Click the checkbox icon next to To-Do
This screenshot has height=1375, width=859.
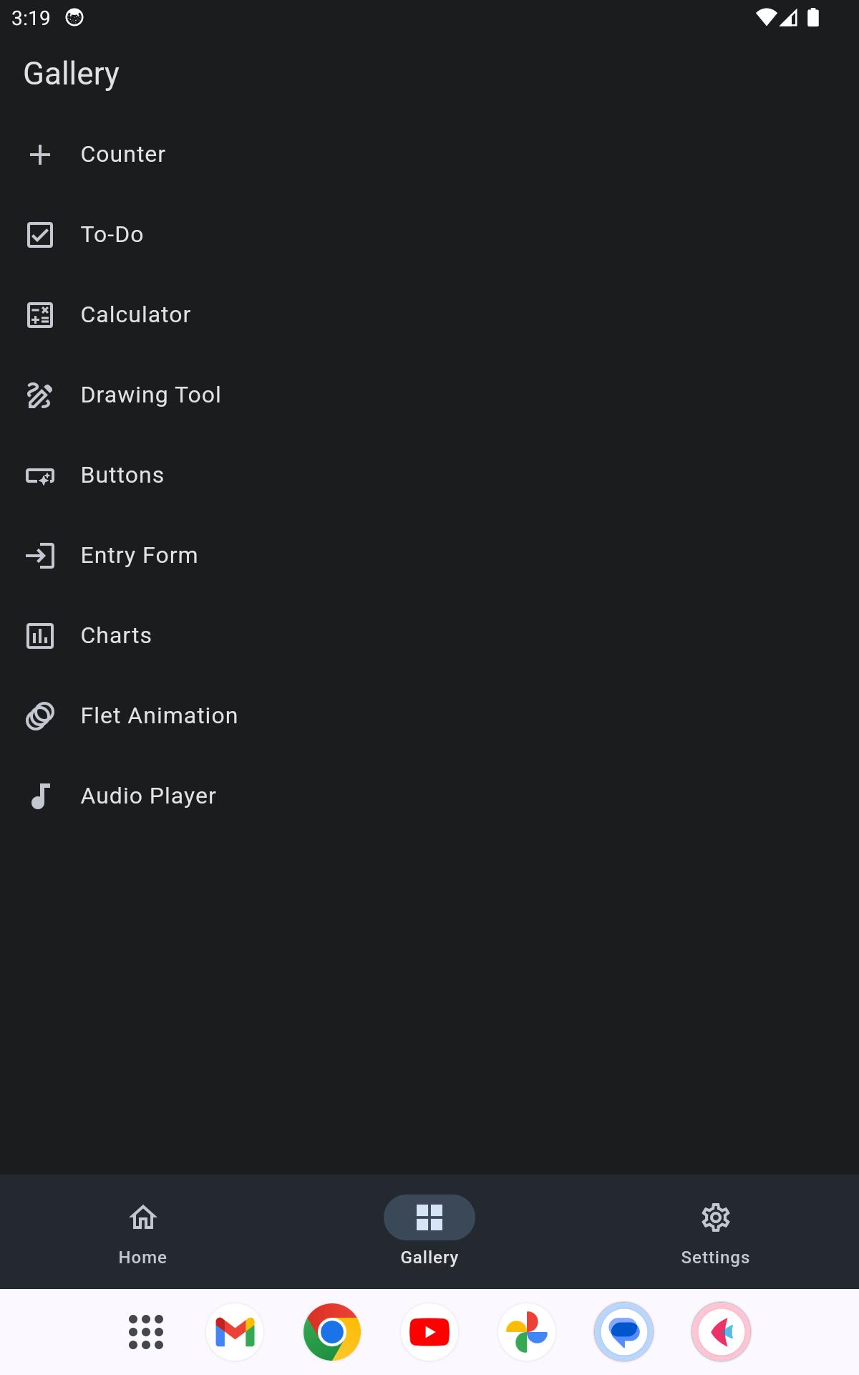(x=40, y=235)
